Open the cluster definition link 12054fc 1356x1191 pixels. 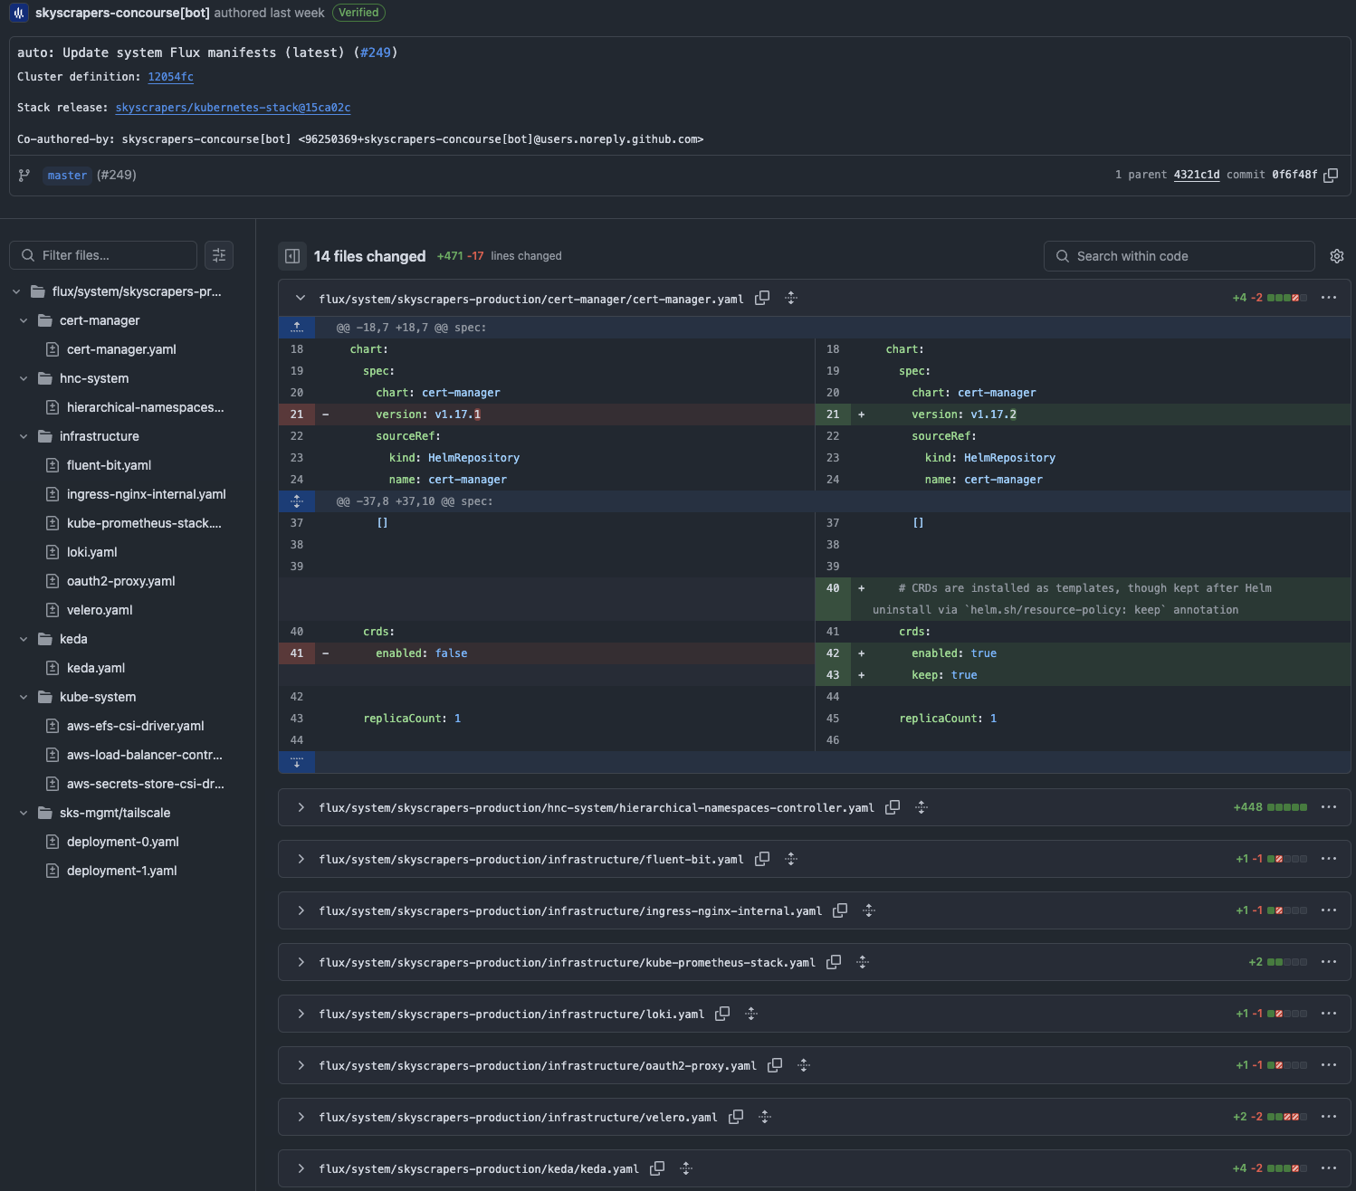[170, 77]
